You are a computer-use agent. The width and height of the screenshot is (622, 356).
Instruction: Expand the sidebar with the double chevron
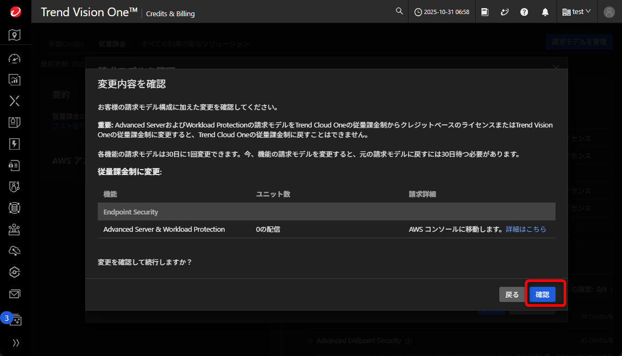pyautogui.click(x=16, y=342)
